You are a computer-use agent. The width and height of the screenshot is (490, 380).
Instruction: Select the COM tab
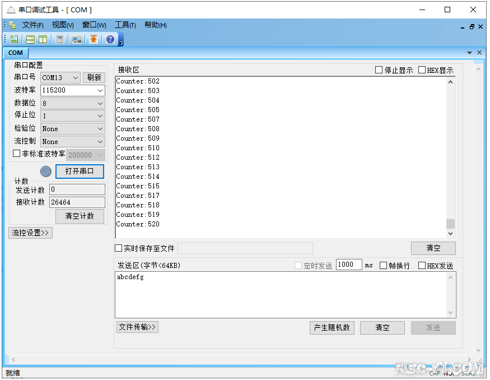coord(16,53)
